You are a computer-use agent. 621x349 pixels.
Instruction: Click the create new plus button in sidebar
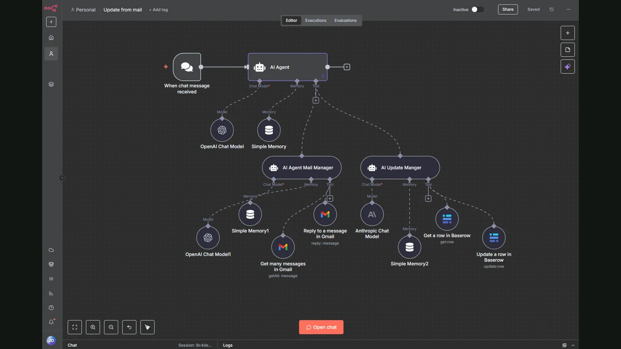51,22
